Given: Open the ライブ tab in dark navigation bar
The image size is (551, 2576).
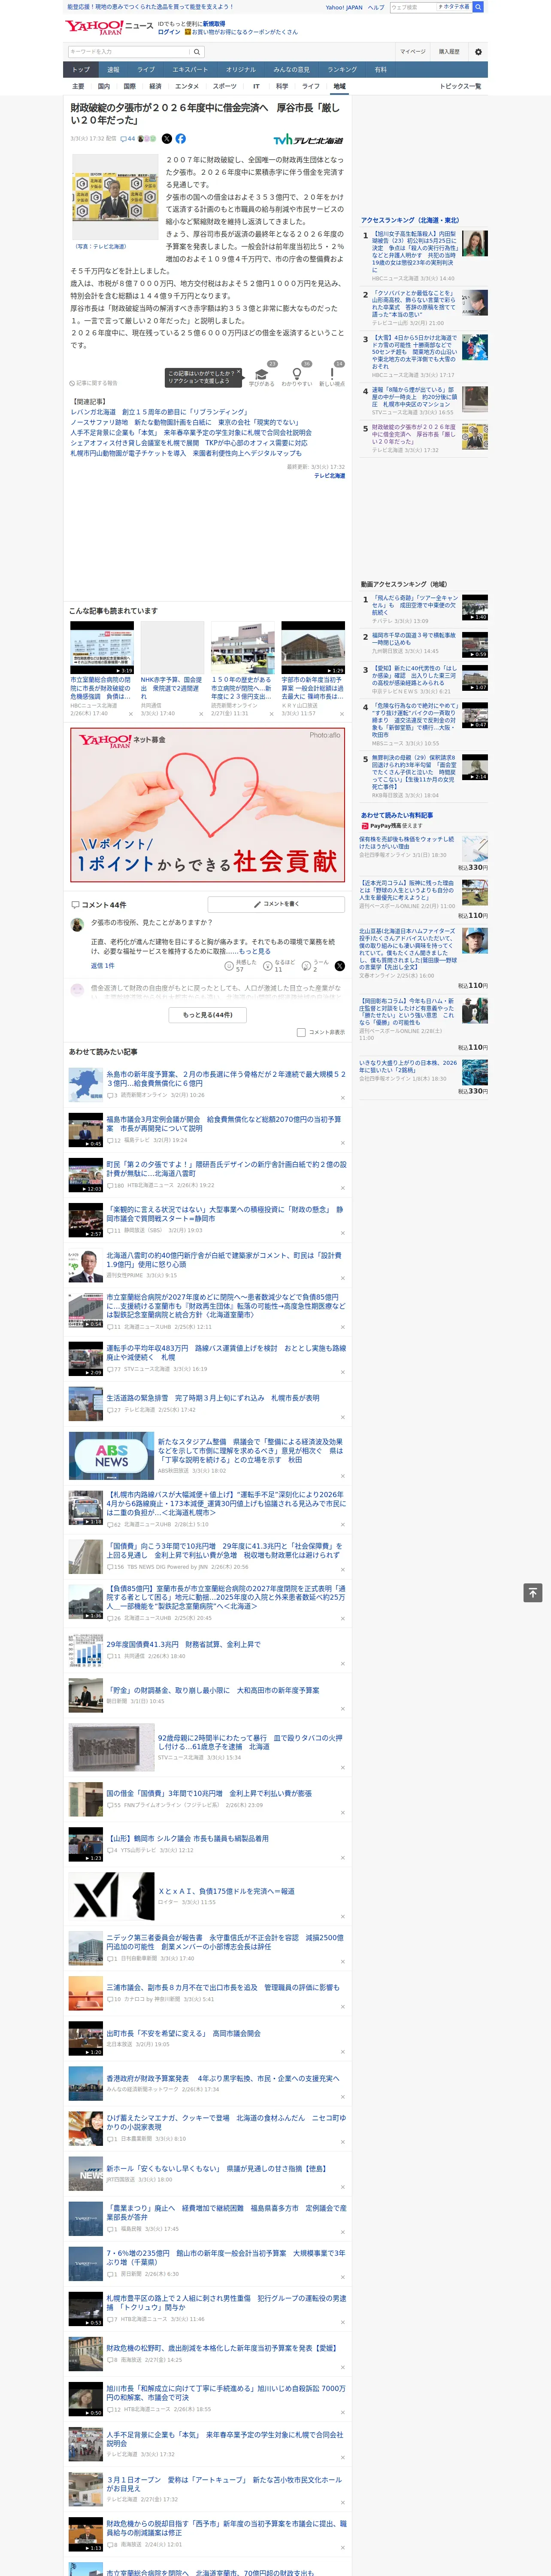Looking at the screenshot, I should [x=146, y=70].
